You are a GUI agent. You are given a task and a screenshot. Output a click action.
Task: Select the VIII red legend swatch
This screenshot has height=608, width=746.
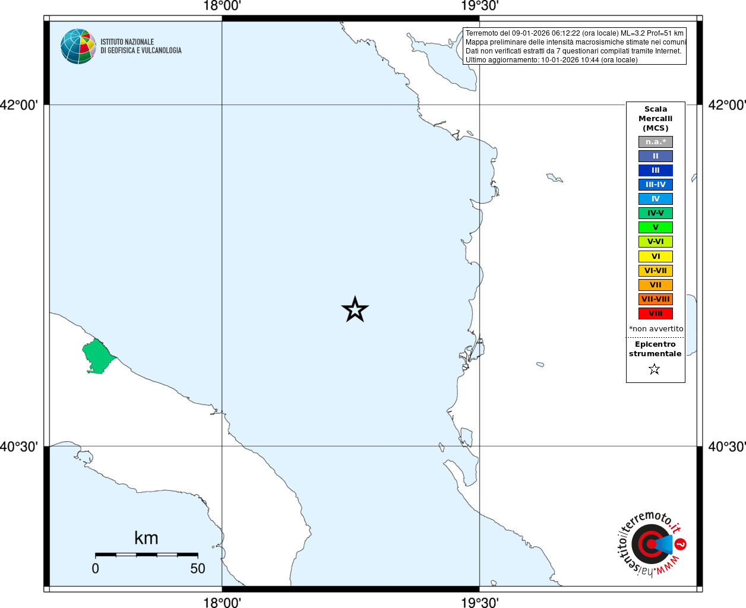(656, 313)
